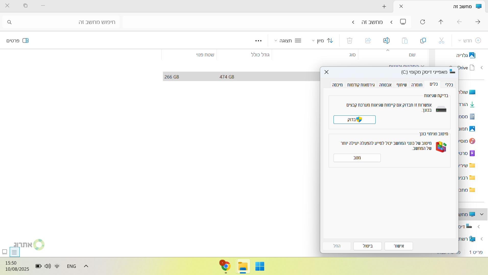Expand the OneDrive tree node

[482, 68]
